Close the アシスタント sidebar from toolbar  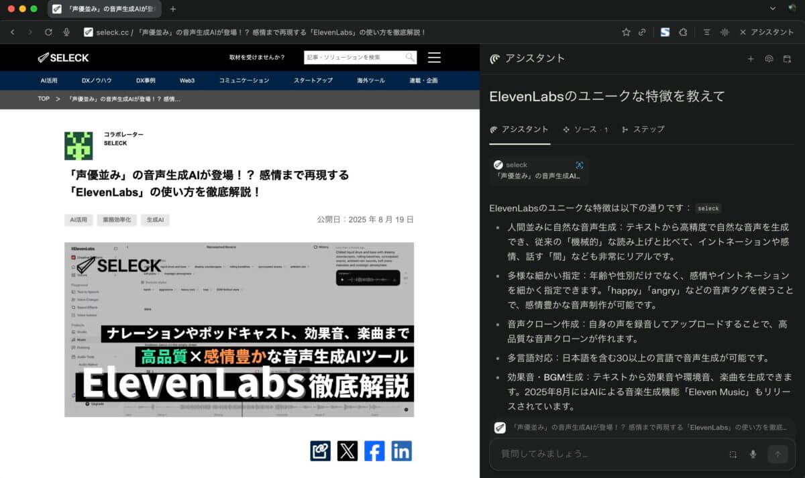point(766,32)
